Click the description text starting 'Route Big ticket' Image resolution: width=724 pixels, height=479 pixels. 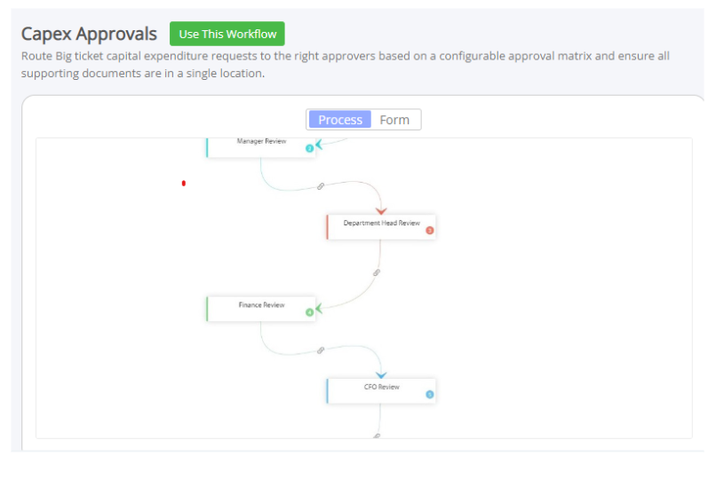(346, 65)
